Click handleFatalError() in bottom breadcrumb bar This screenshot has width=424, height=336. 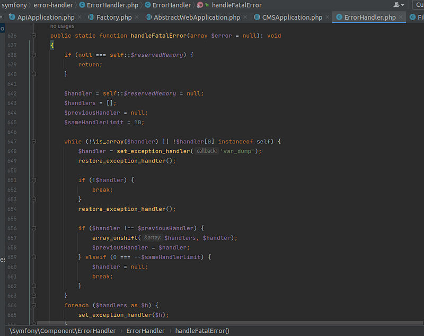pyautogui.click(x=202, y=331)
